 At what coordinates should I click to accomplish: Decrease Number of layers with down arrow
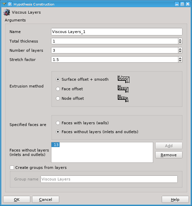coord(180,52)
